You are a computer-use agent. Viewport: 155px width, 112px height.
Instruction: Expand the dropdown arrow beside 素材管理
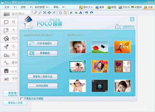pyautogui.click(x=47, y=7)
